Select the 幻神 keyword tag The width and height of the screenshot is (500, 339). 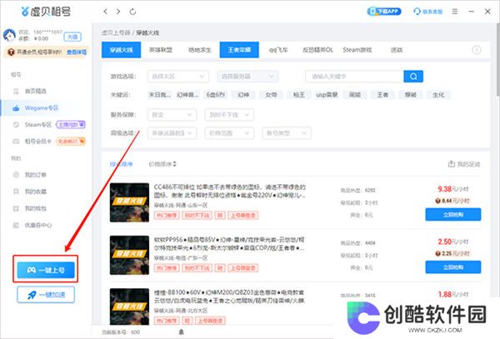[243, 95]
